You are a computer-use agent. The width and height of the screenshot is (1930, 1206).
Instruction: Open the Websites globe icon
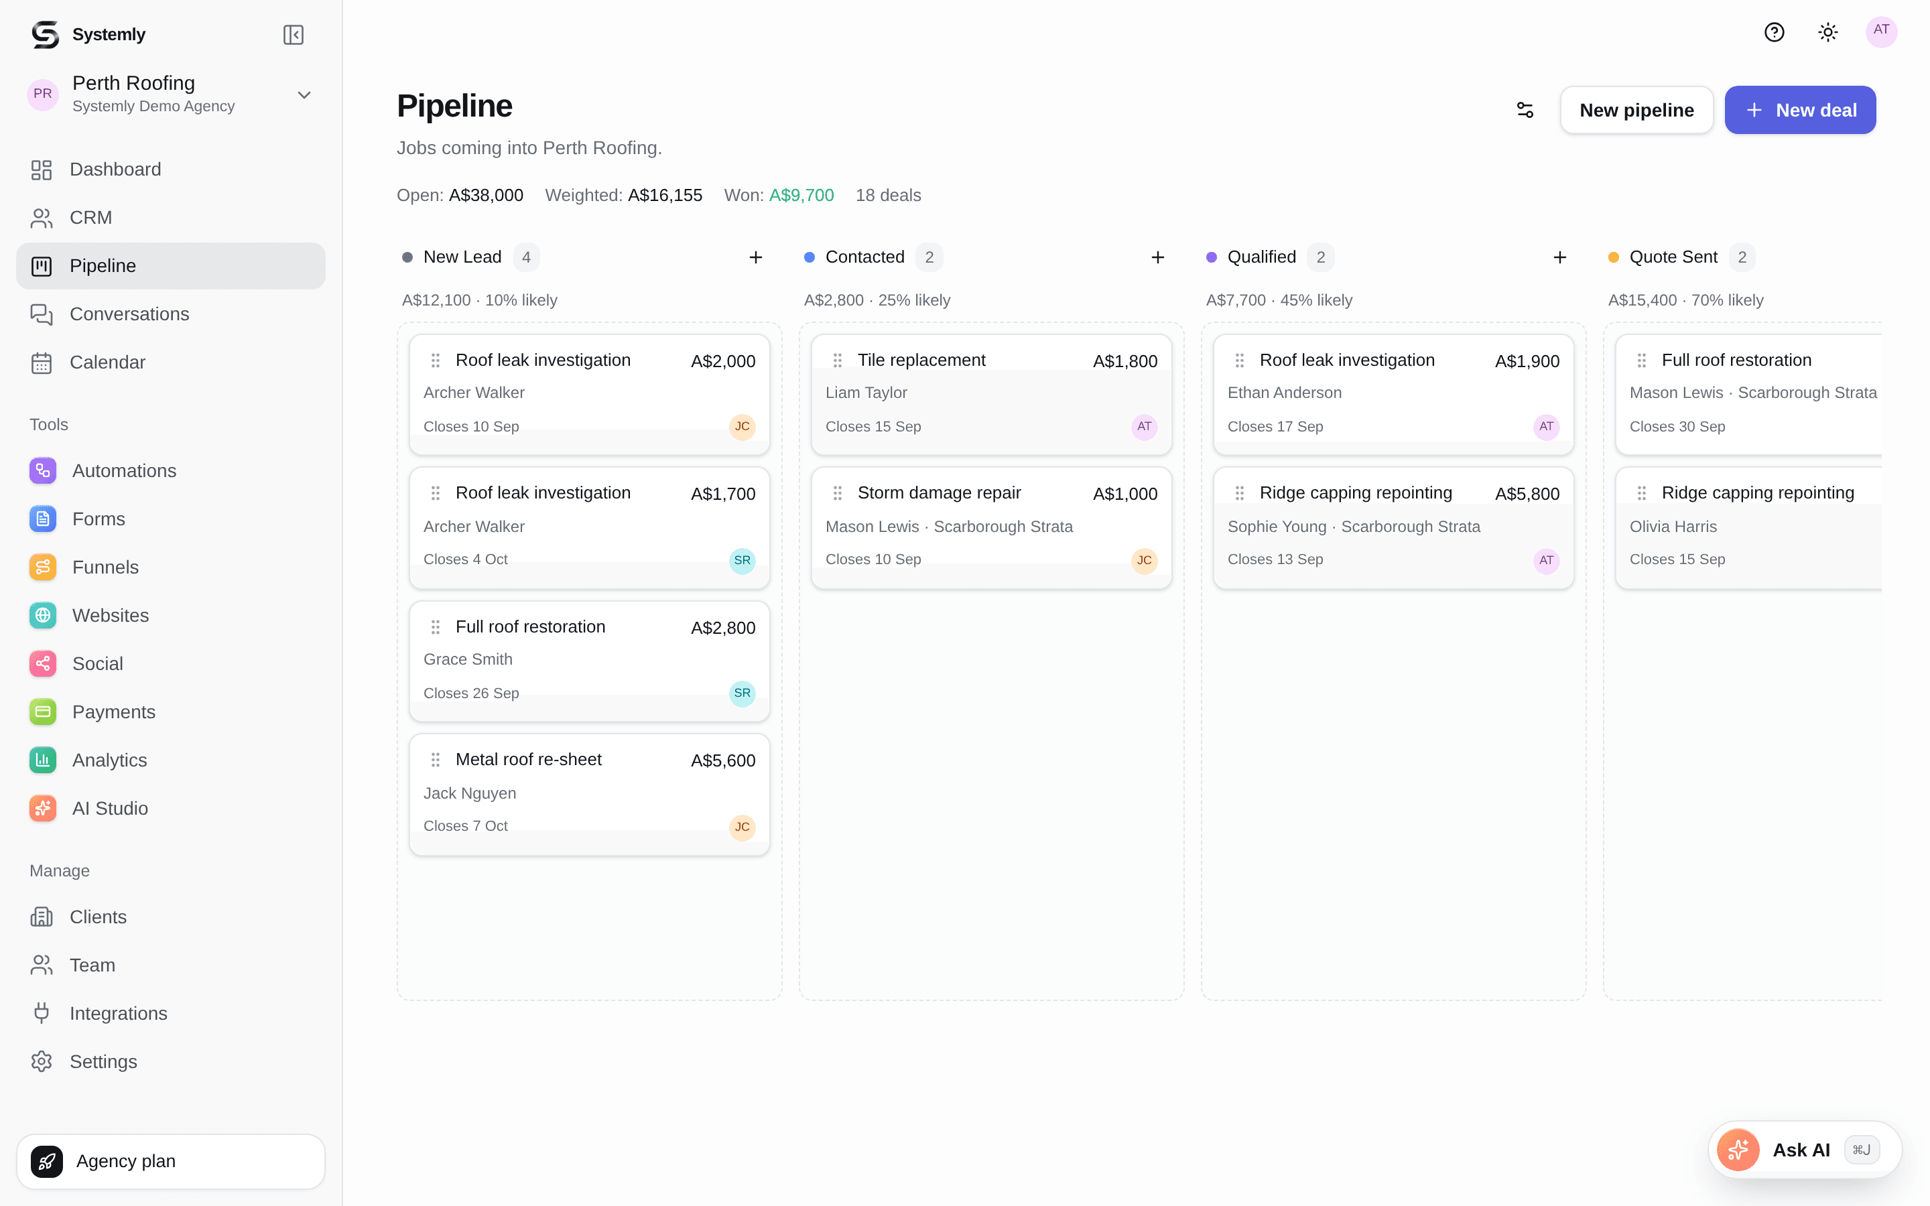pos(43,615)
